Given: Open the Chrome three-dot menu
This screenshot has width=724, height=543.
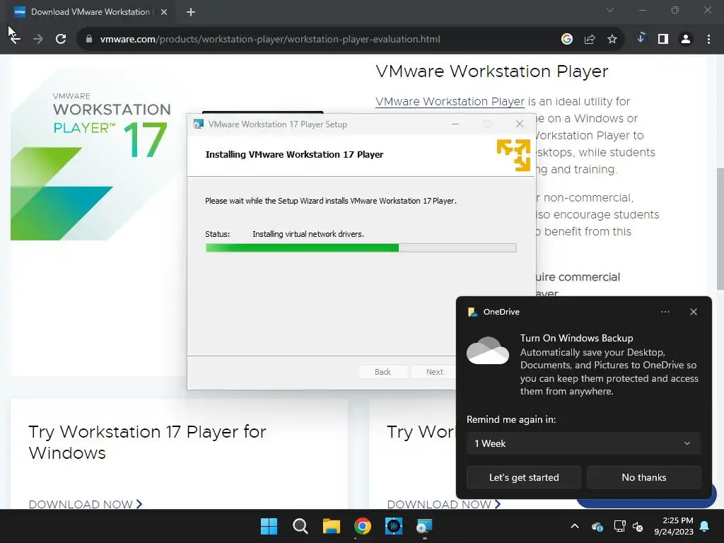Looking at the screenshot, I should pos(708,40).
